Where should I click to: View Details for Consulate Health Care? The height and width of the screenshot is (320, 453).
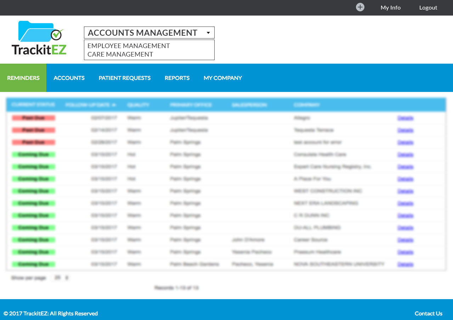coord(405,155)
